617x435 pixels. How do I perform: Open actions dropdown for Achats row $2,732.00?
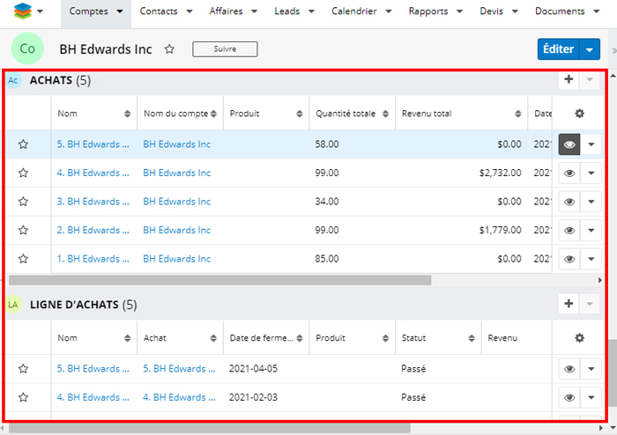pos(591,173)
